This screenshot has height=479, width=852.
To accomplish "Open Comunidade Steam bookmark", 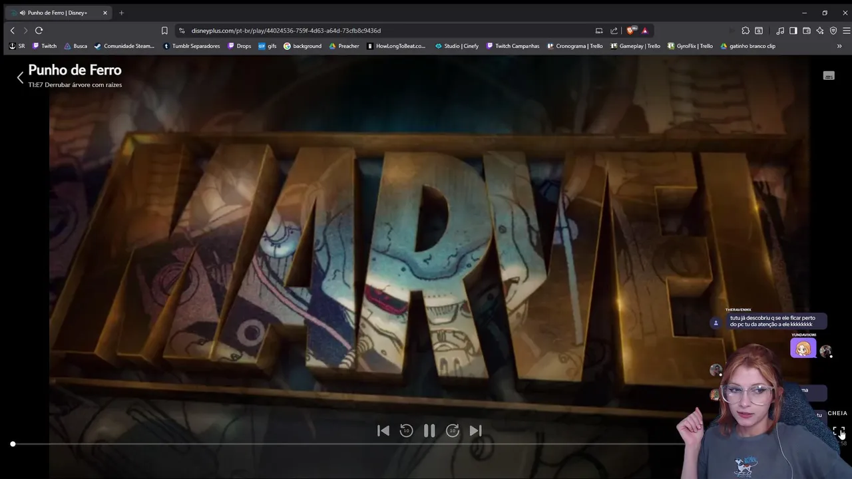I will (124, 46).
